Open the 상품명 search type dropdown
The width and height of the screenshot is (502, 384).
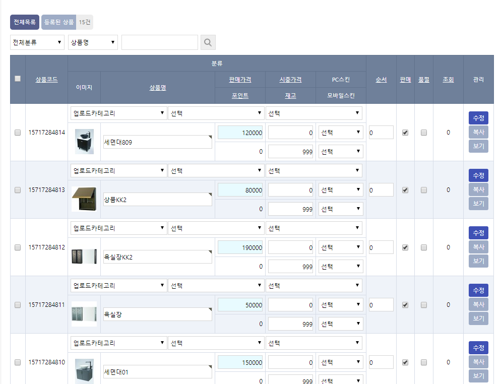click(x=93, y=42)
